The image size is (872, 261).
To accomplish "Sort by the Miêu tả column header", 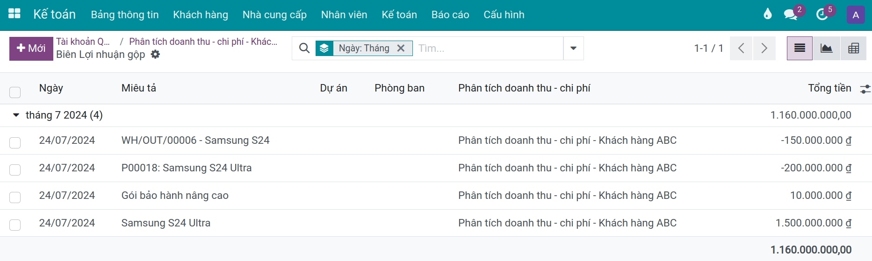I will tap(139, 88).
